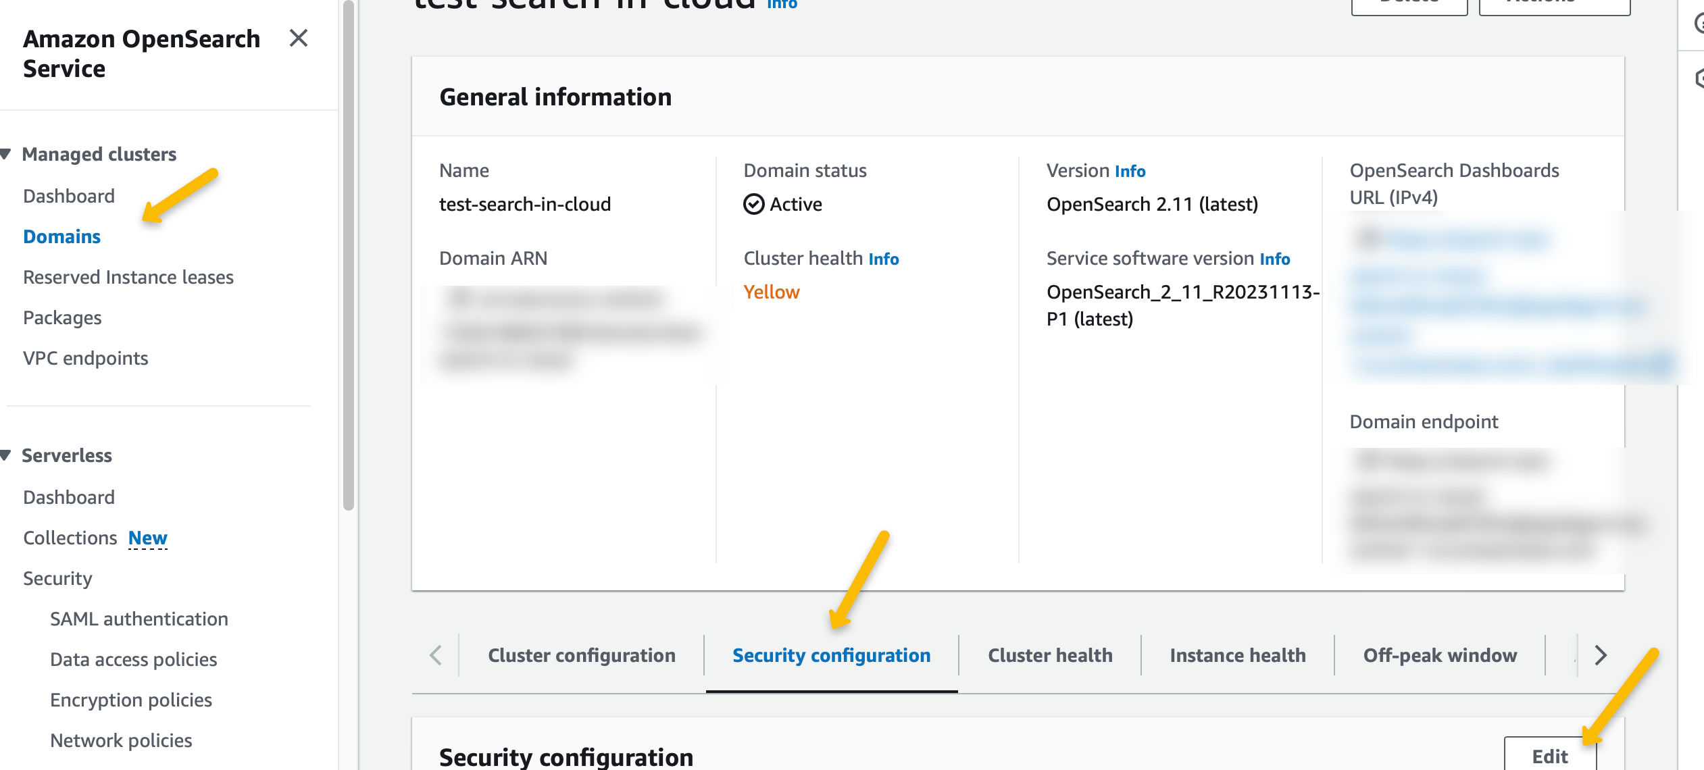Click the OpenSearch_2_11_R20231113-P1 software version text

[x=1183, y=305]
